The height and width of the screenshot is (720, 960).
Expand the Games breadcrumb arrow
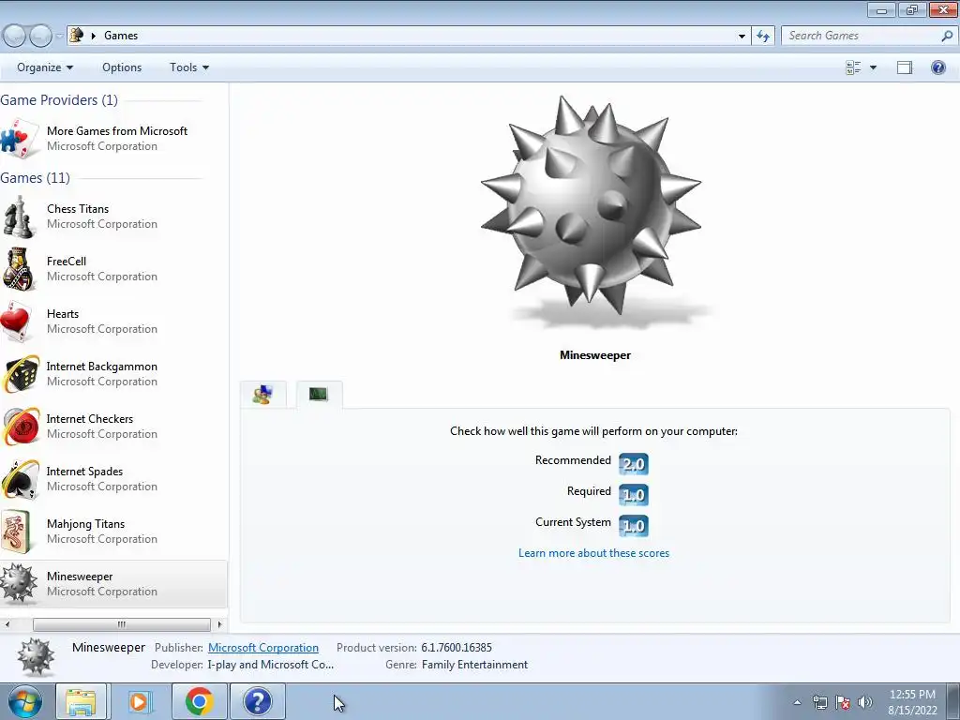(x=94, y=36)
